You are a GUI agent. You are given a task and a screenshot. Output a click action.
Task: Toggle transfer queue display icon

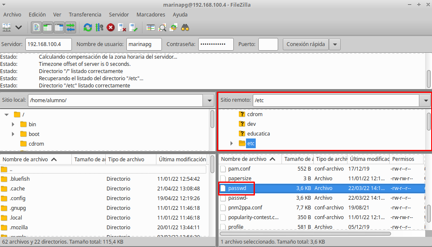click(71, 27)
